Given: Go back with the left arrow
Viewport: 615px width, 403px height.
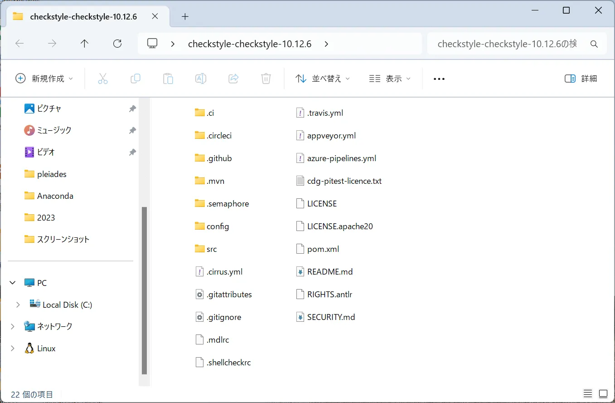Looking at the screenshot, I should 19,44.
